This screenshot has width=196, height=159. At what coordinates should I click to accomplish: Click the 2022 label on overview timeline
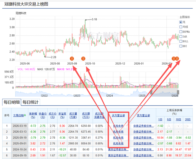[44, 95]
